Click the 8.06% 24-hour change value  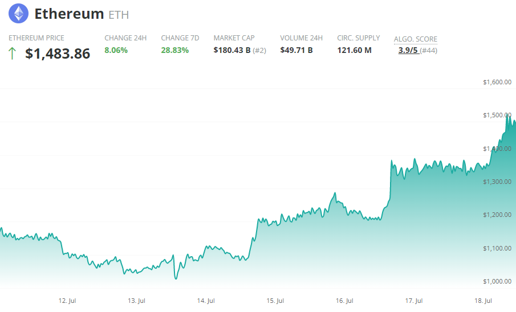(116, 50)
